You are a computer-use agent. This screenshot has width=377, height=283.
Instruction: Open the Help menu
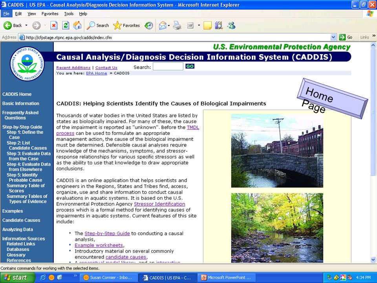pyautogui.click(x=83, y=14)
